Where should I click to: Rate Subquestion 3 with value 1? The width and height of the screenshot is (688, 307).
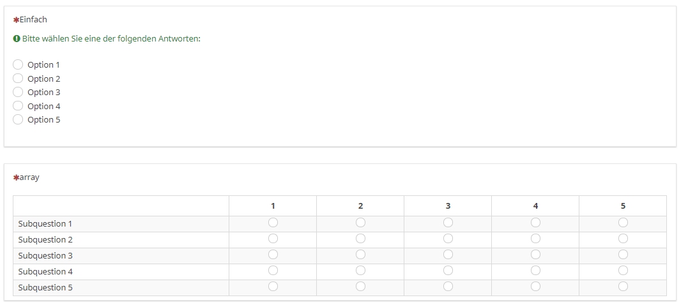tap(273, 255)
